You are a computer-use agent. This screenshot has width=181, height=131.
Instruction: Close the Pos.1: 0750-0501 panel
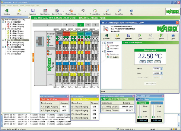(68, 96)
